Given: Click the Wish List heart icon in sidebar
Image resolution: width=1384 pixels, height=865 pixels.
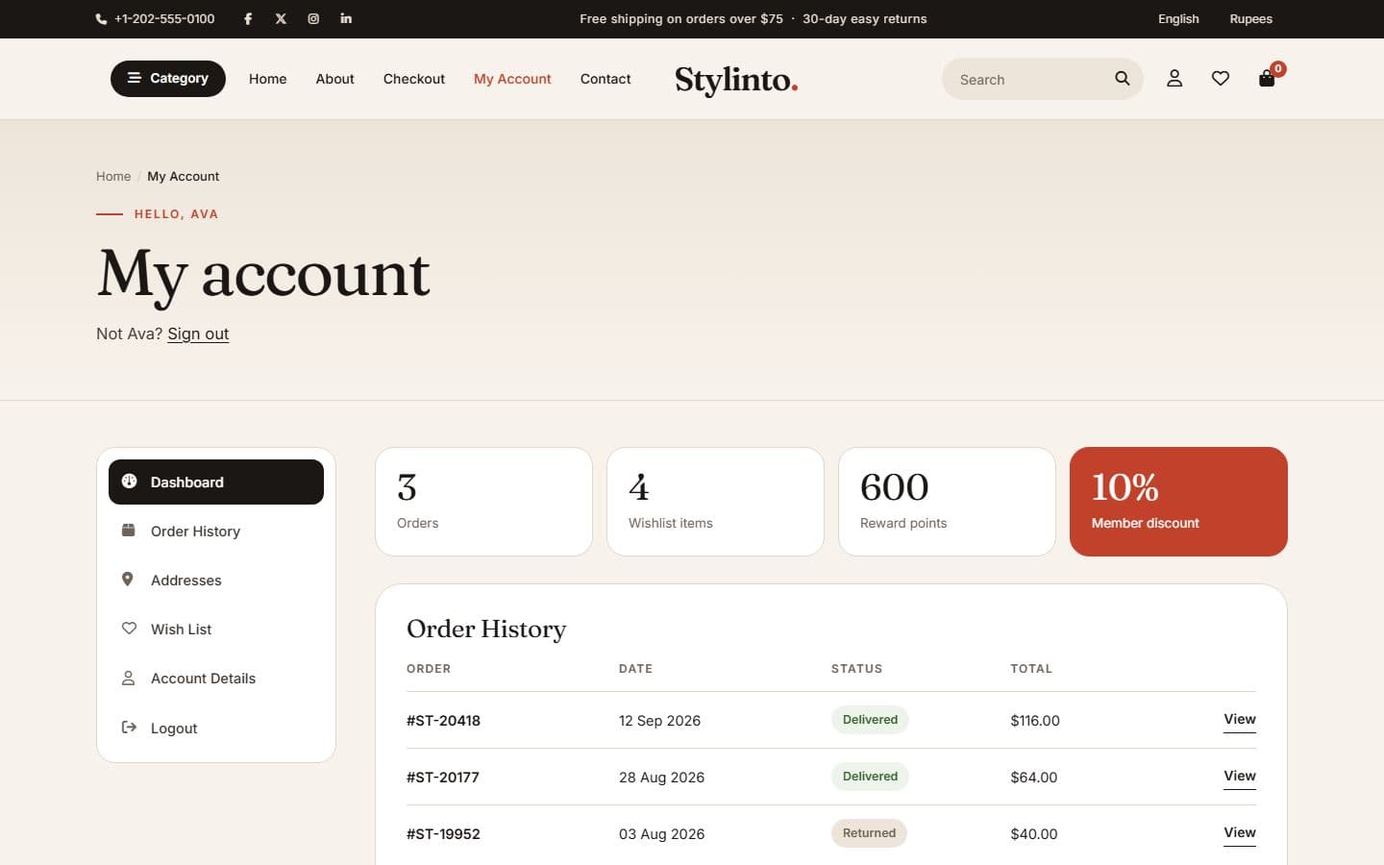Looking at the screenshot, I should tap(129, 629).
